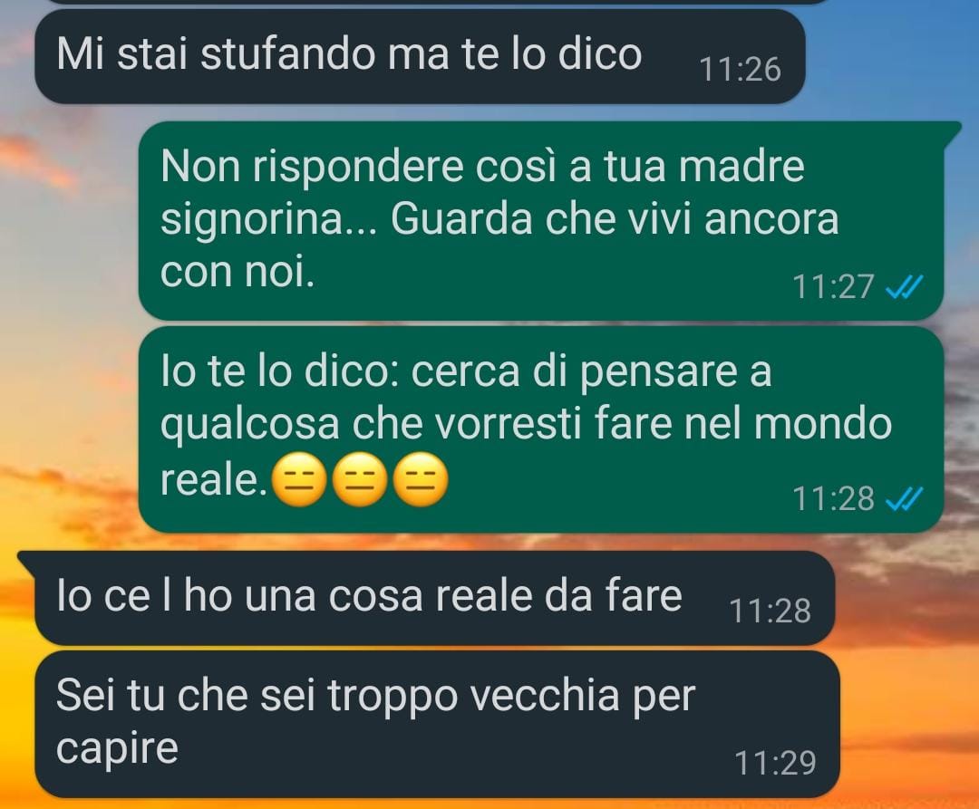This screenshot has height=809, width=979.
Task: Click the 11:27 timestamp in the green bubble
Action: [833, 287]
